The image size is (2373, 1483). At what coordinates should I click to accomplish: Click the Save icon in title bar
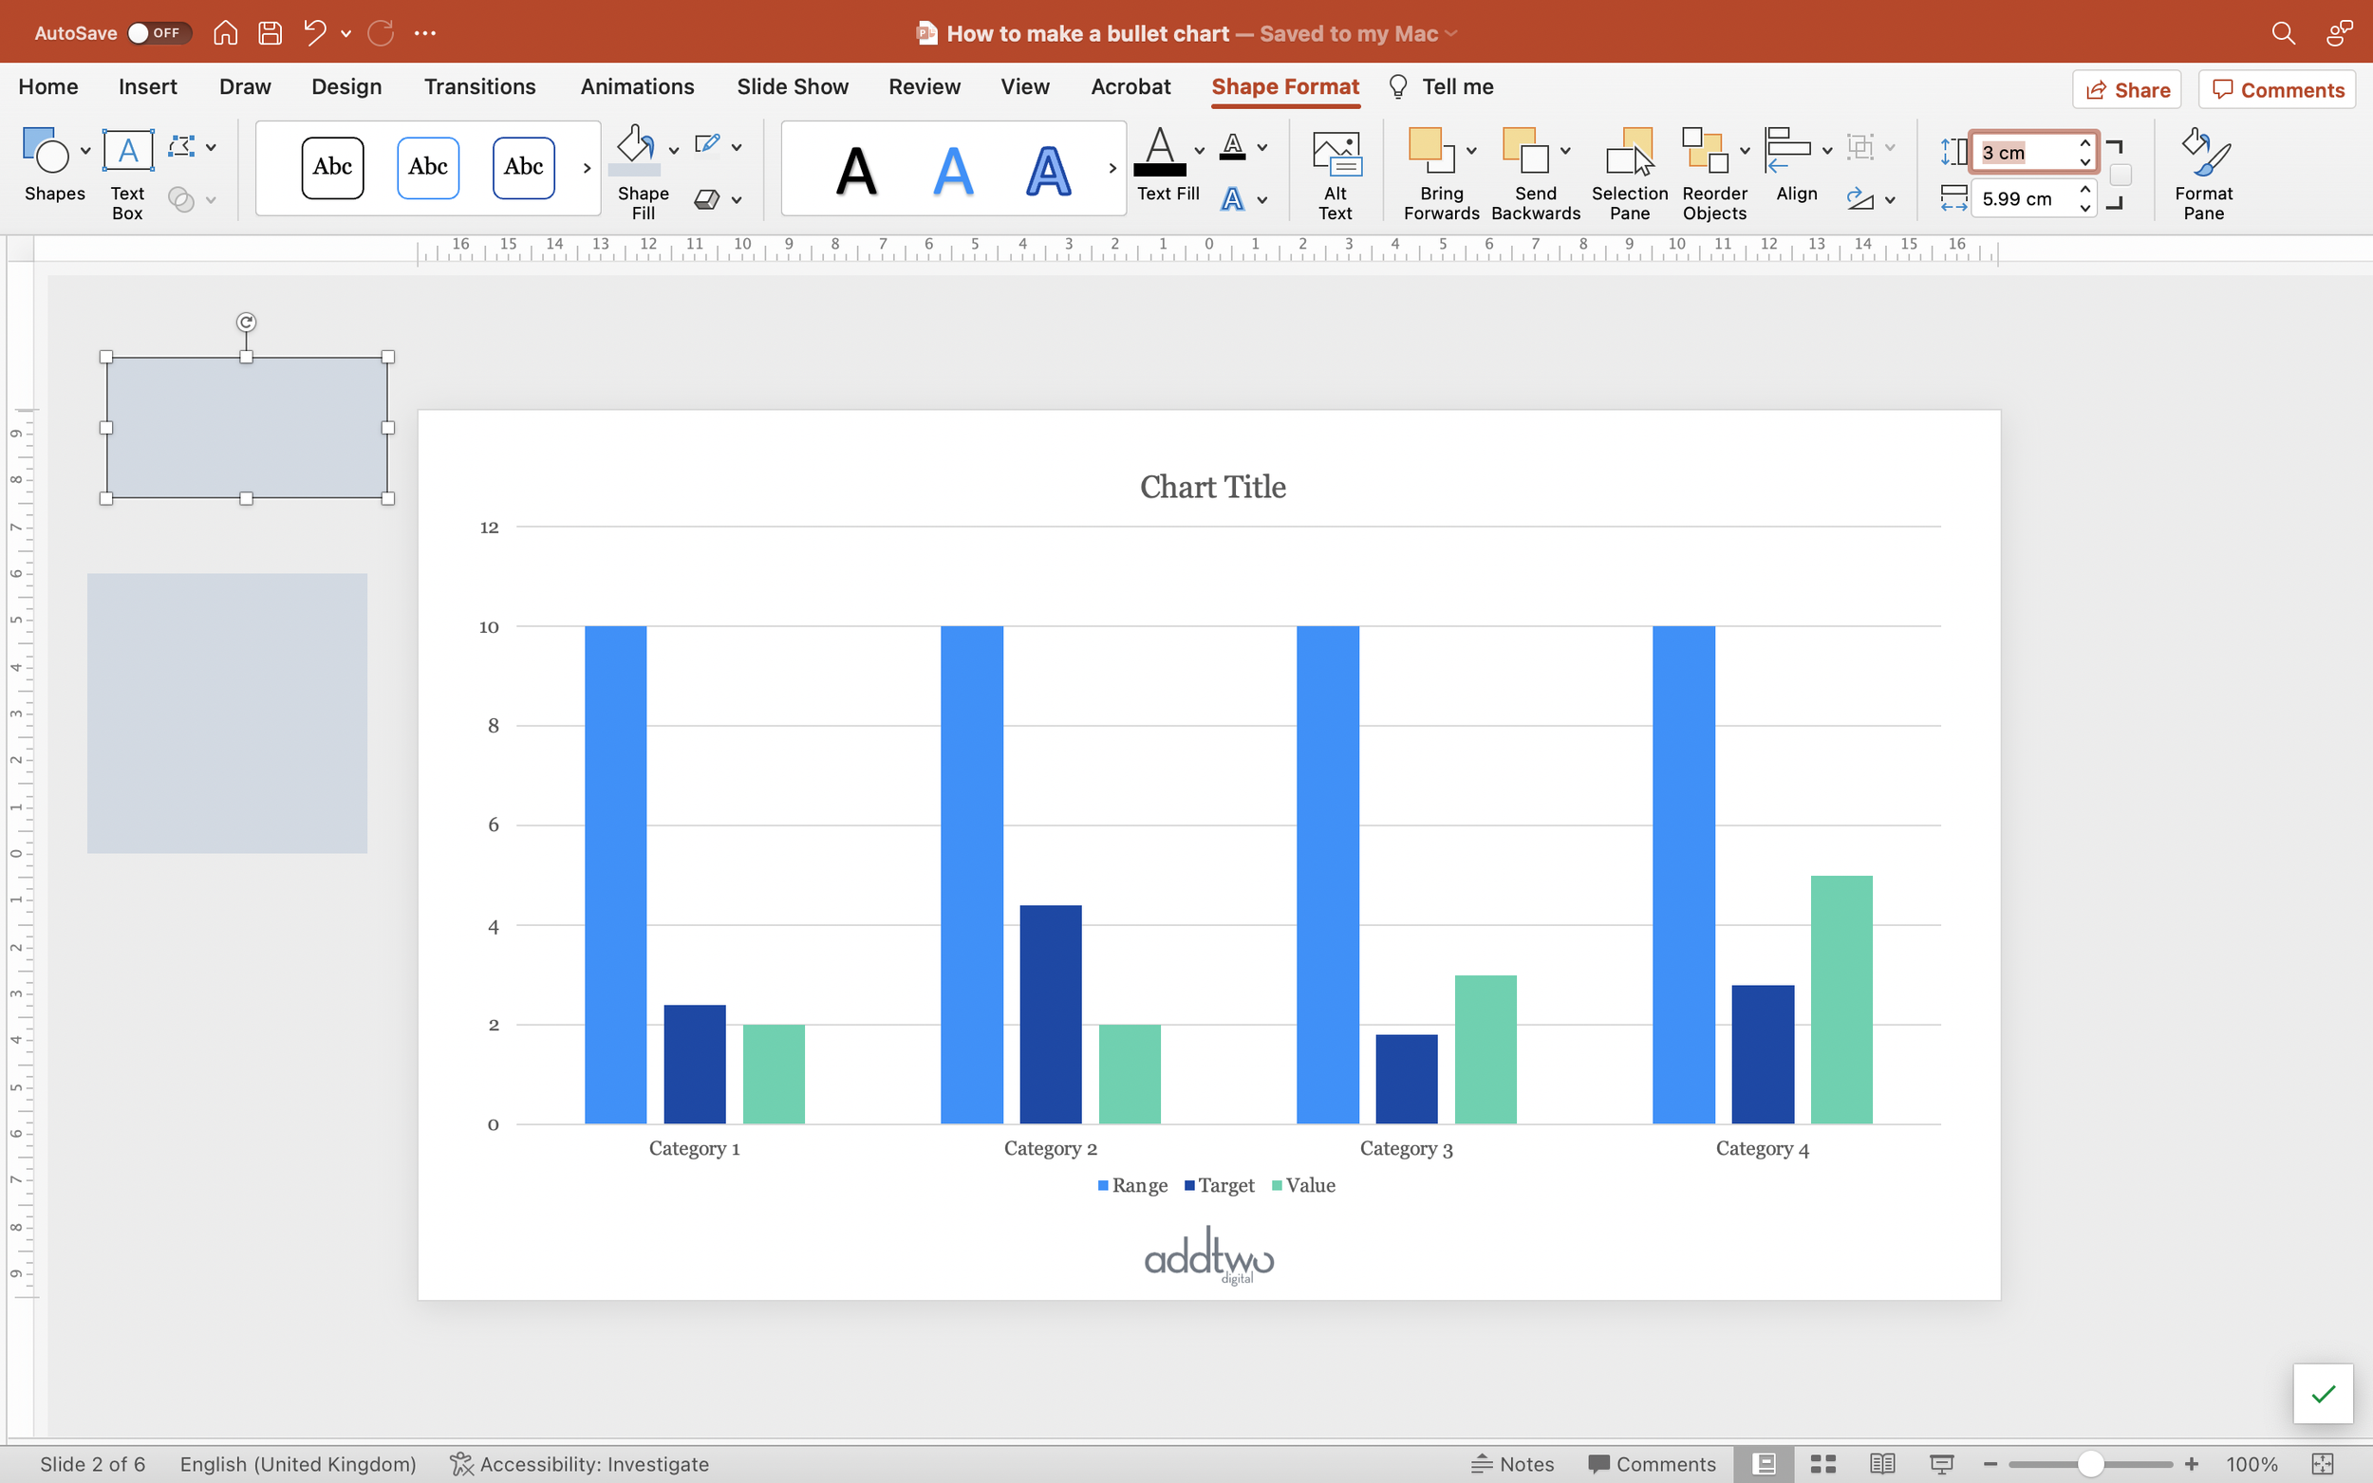pos(270,33)
